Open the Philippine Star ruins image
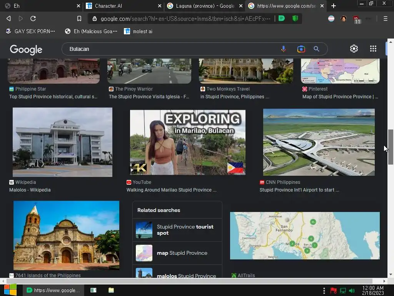This screenshot has width=394, height=296. [x=53, y=71]
